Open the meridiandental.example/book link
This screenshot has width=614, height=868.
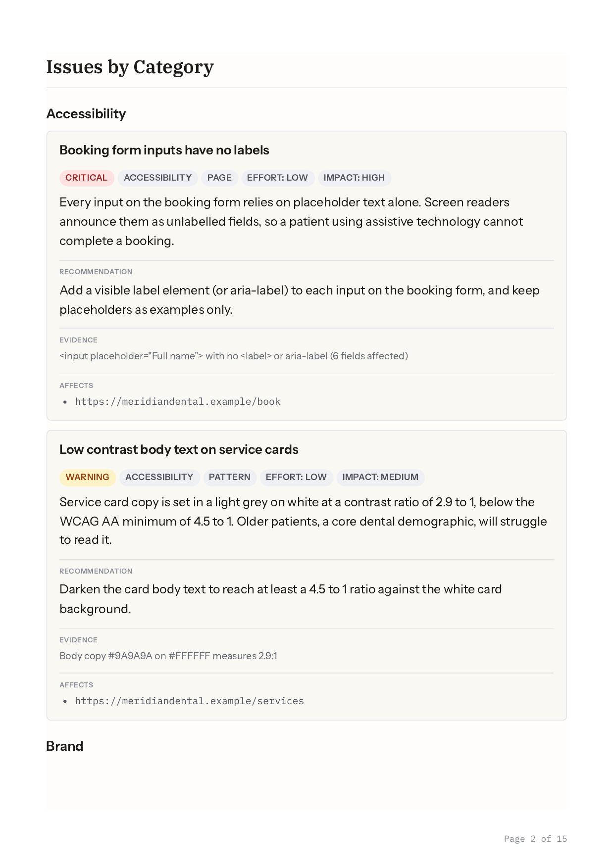click(x=178, y=402)
